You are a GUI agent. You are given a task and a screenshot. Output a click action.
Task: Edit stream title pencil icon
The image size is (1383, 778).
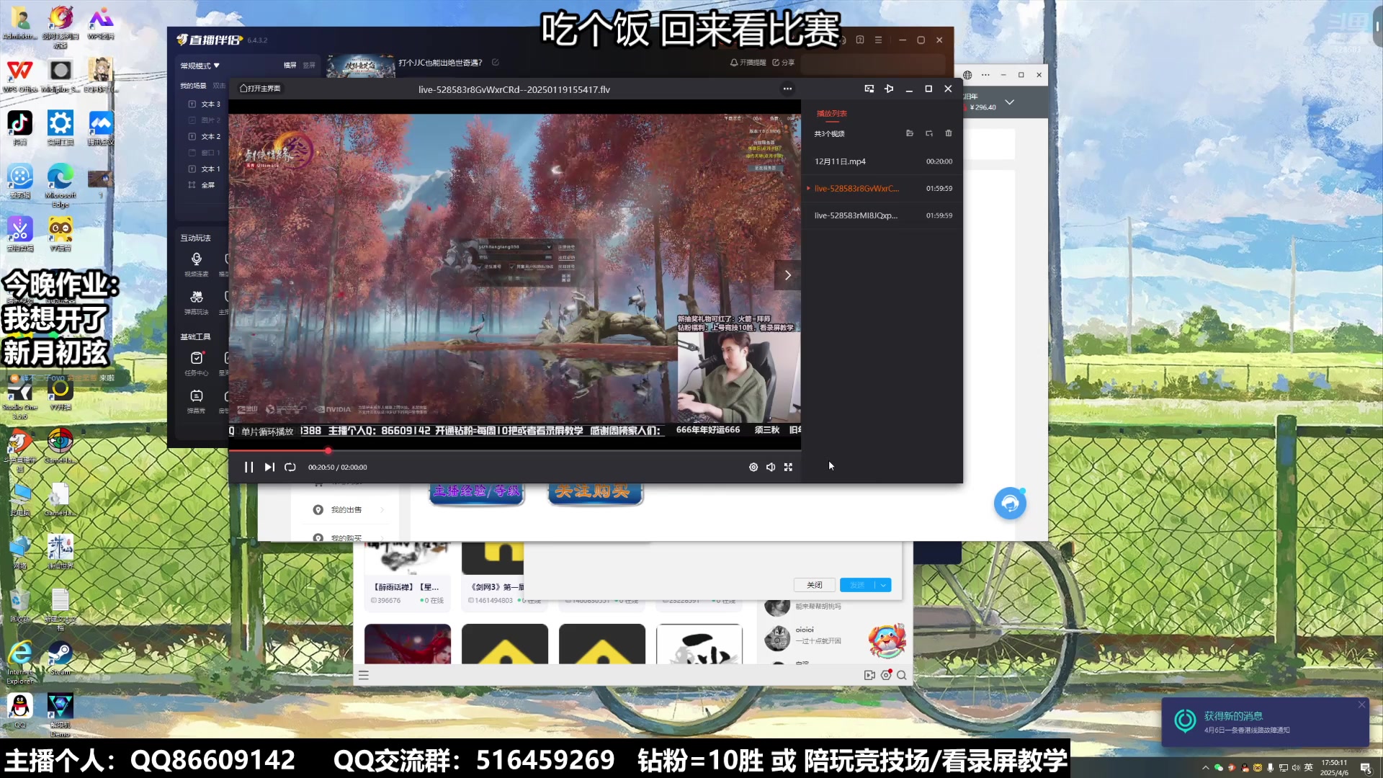(x=496, y=63)
